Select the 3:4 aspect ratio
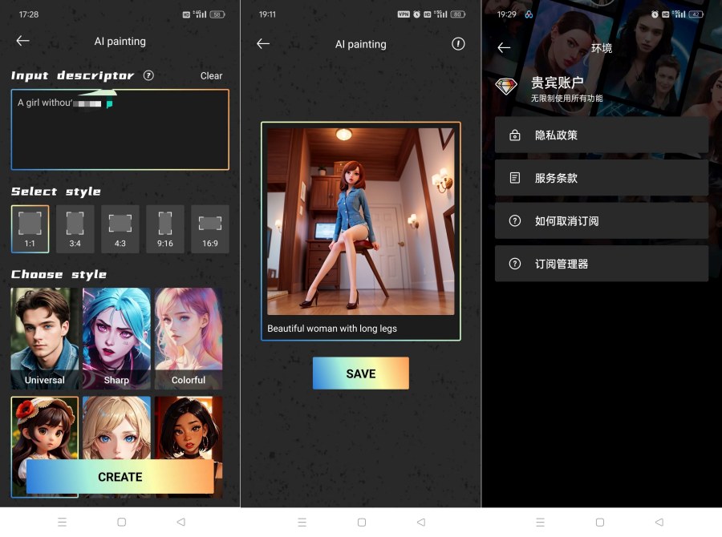 (75, 228)
